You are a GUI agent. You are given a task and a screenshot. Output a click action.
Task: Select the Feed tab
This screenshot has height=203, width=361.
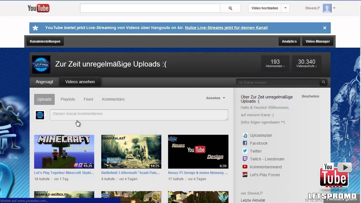pos(88,99)
